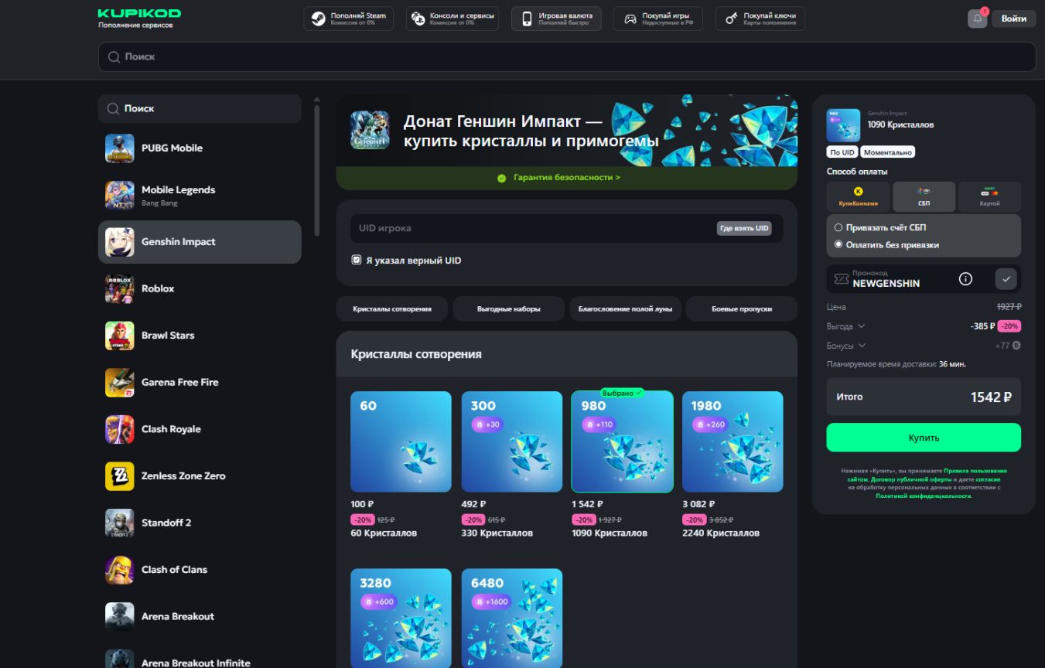Expand the Бонусы details
The height and width of the screenshot is (668, 1045).
coord(846,346)
